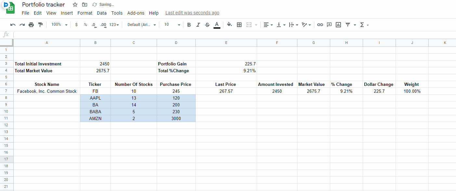
Task: Click the Portfolio Gain label cell
Action: click(176, 64)
